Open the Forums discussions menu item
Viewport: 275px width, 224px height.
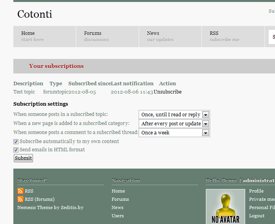(107, 37)
